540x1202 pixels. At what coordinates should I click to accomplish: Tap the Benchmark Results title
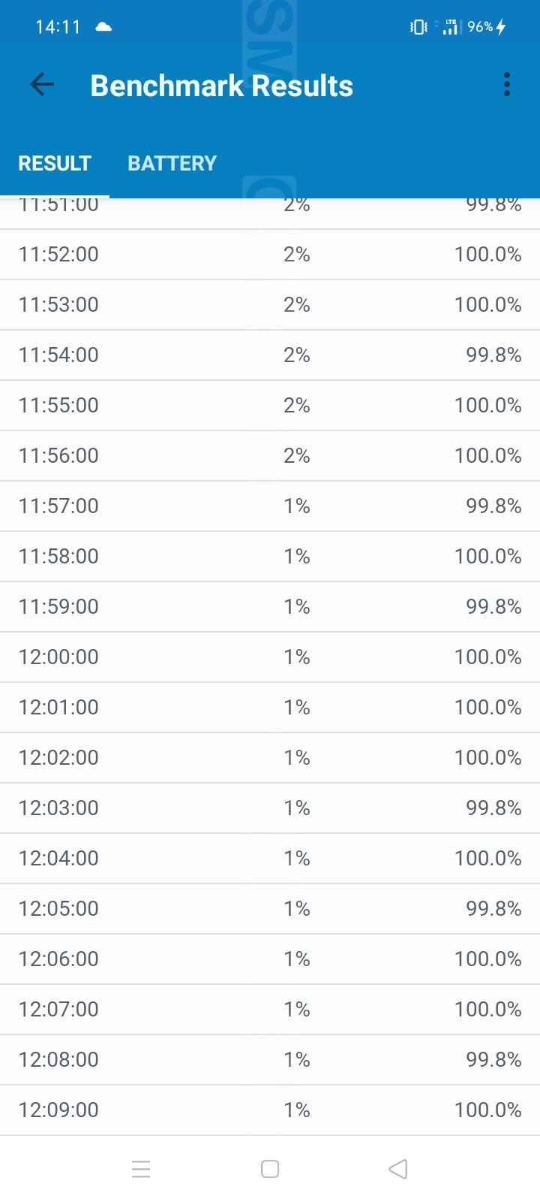pyautogui.click(x=221, y=86)
